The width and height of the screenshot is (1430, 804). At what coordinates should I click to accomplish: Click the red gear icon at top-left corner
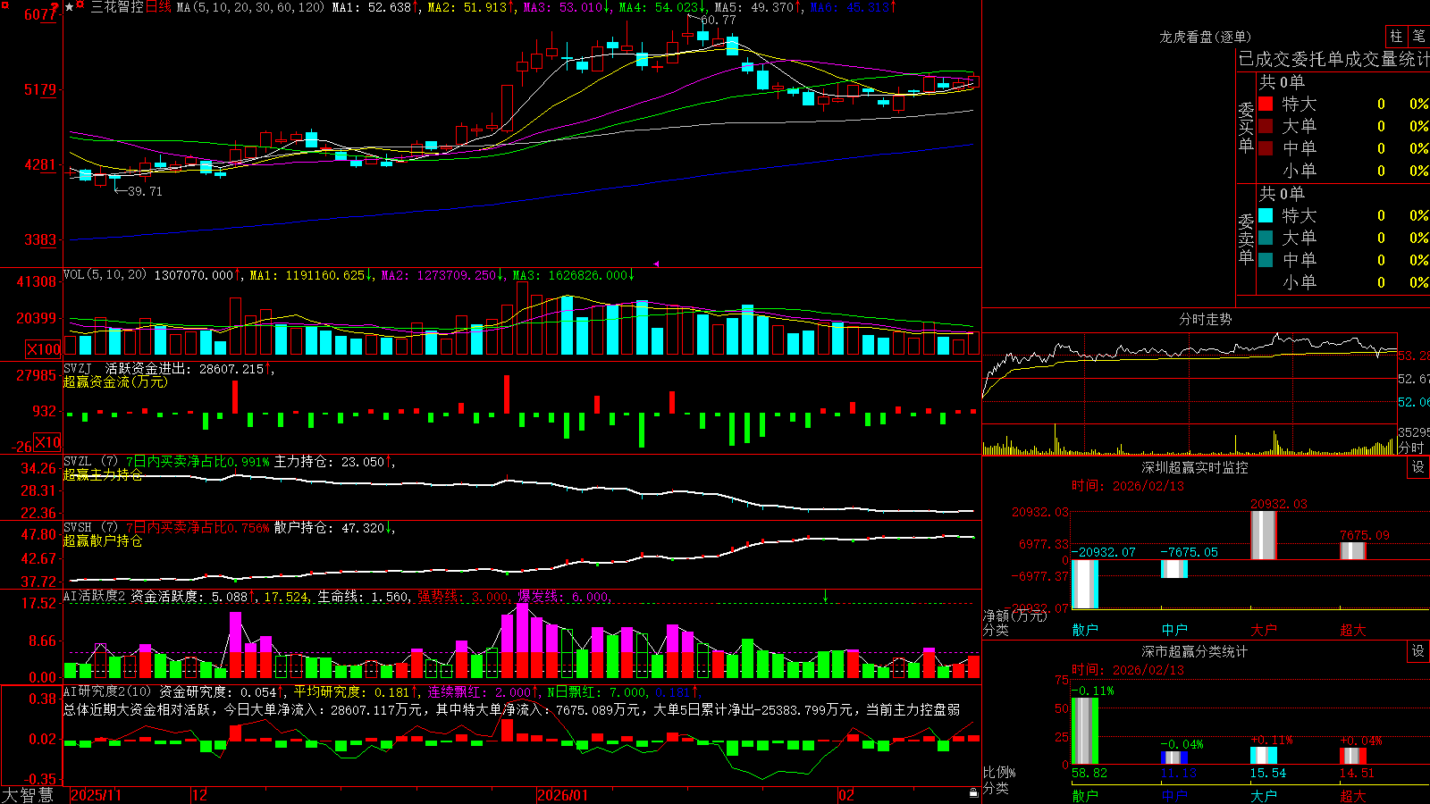point(5,5)
